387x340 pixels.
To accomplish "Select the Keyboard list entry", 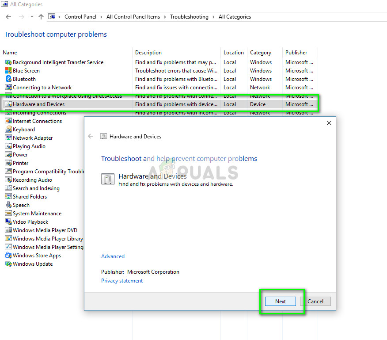I will [24, 130].
